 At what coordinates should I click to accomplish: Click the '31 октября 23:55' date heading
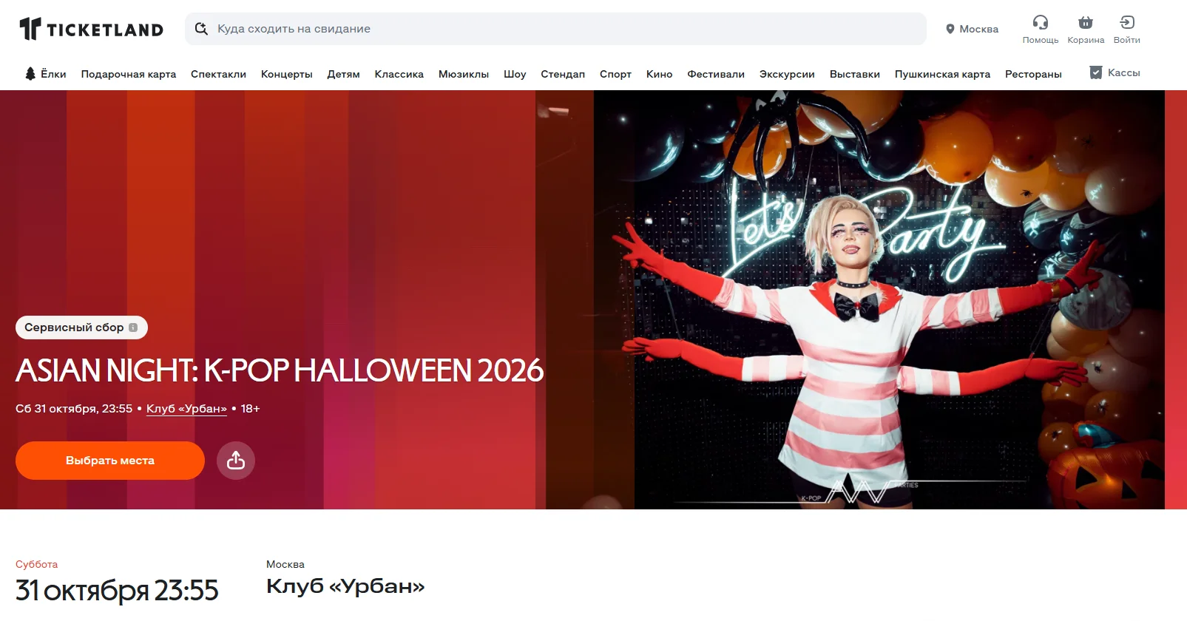point(117,591)
